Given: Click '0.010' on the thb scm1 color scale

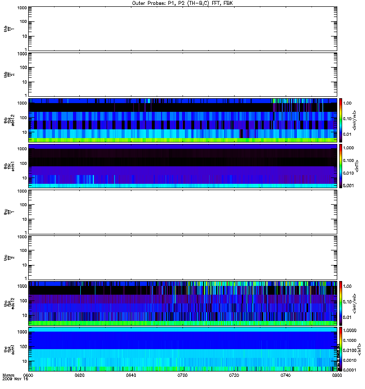Looking at the screenshot, I should [348, 173].
